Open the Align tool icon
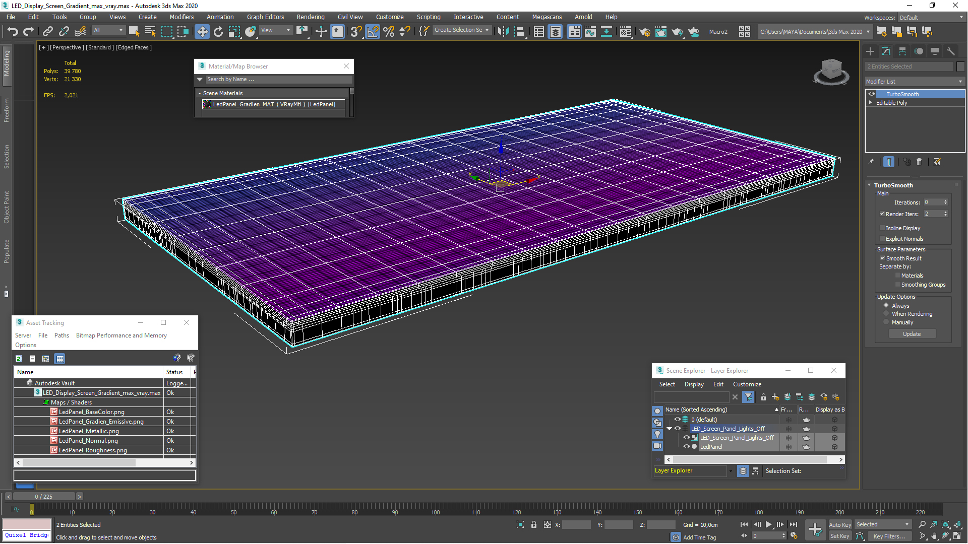This screenshot has height=544, width=968. point(520,32)
